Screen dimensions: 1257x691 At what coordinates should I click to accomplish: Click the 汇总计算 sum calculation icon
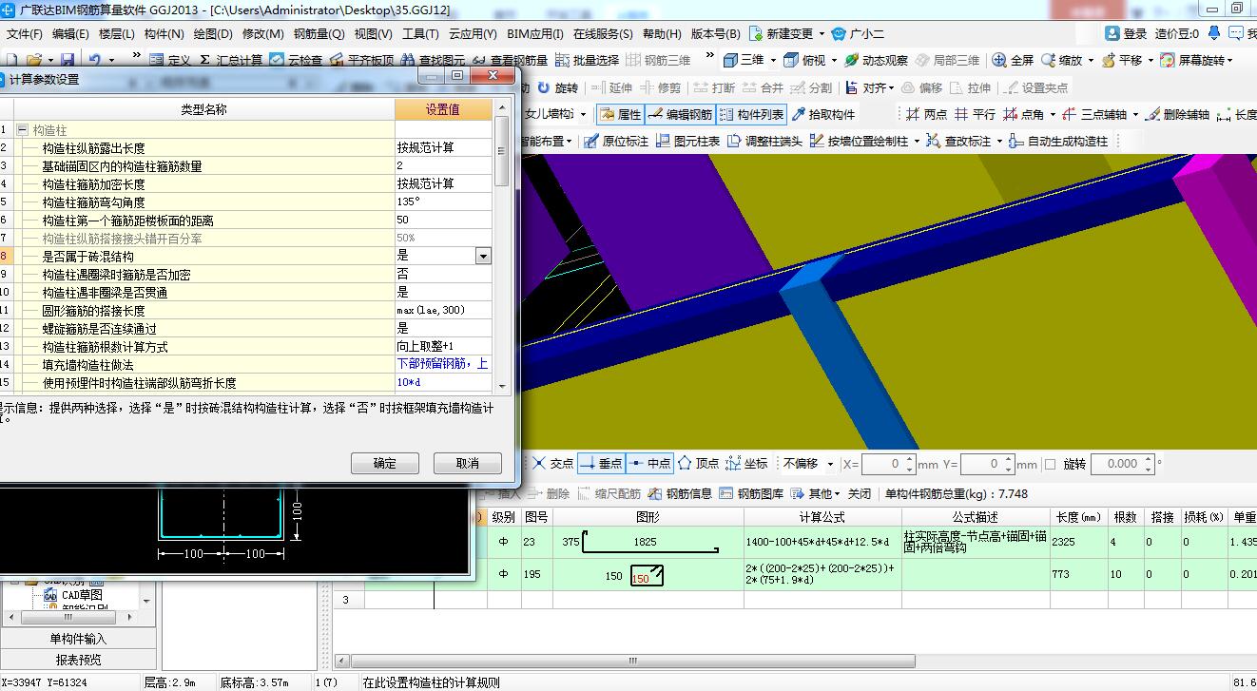pos(205,60)
